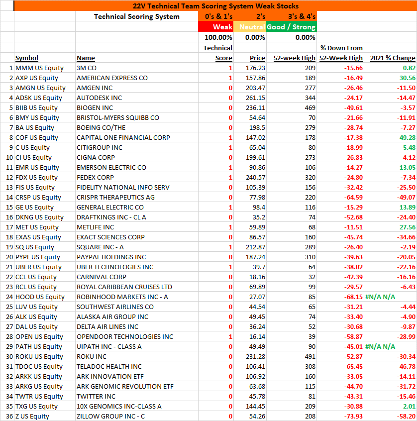This screenshot has width=417, height=421.
Task: Click 'LUV US Equity' symbol cell
Action: point(45,307)
